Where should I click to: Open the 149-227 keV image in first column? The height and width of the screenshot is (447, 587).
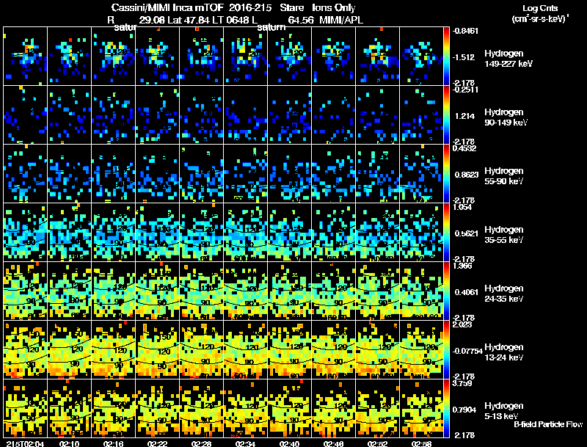click(x=25, y=57)
